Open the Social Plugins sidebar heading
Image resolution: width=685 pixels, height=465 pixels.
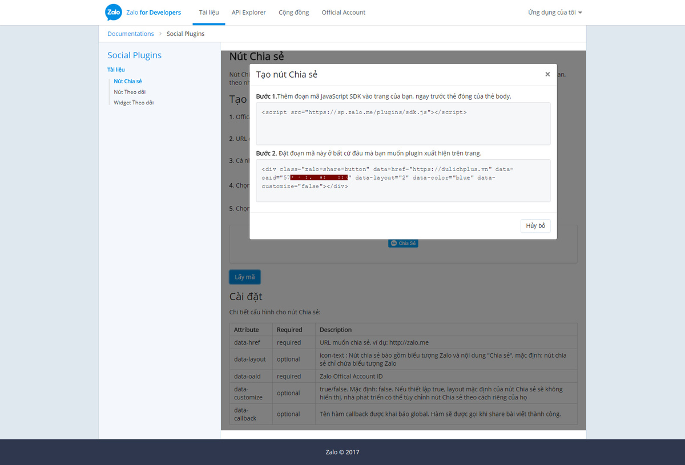pyautogui.click(x=135, y=55)
